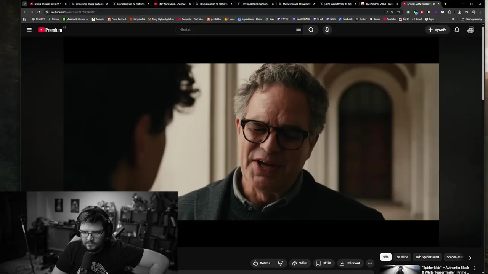This screenshot has width=488, height=274.
Task: Click the YouTube search magnifier button
Action: 311,30
